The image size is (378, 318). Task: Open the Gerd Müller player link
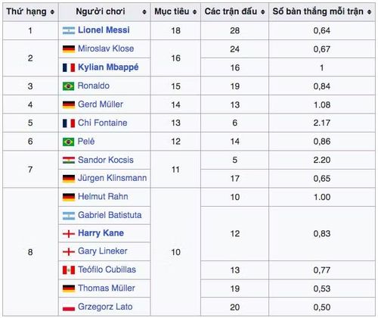[x=101, y=104]
